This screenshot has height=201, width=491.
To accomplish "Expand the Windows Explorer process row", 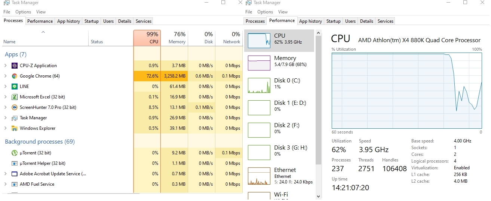I will pyautogui.click(x=6, y=128).
